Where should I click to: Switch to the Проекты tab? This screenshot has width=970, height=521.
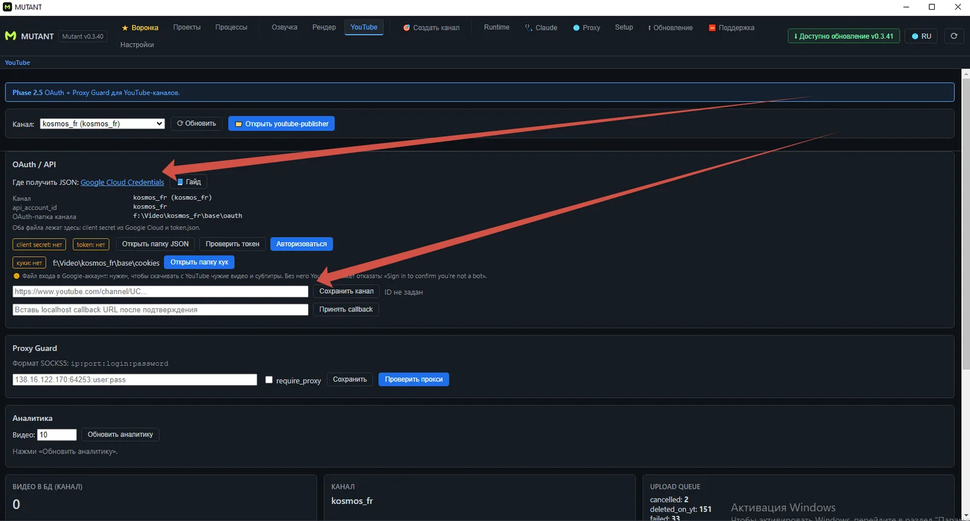coord(187,27)
